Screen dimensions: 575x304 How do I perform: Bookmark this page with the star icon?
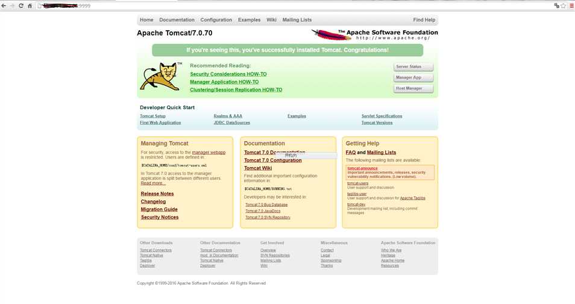coord(564,5)
